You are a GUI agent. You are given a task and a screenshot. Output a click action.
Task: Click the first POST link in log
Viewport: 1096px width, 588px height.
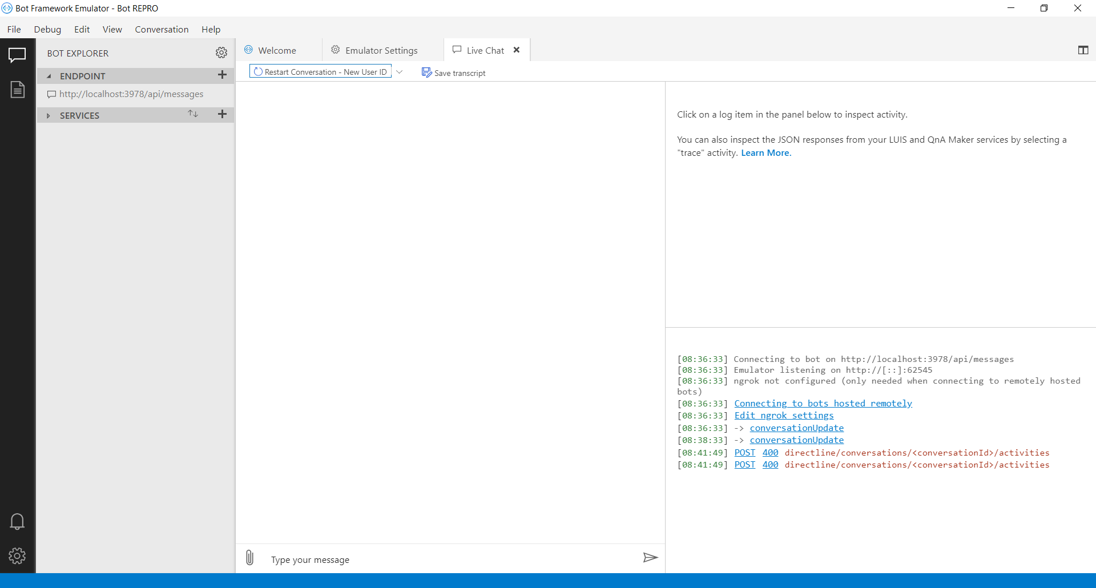[745, 453]
